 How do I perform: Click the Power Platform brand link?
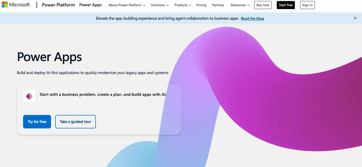(58, 5)
